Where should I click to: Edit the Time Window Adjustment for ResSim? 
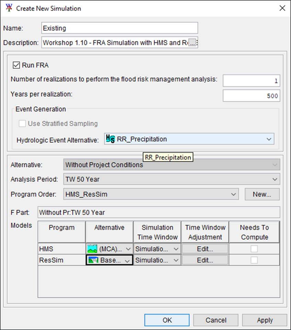205,260
